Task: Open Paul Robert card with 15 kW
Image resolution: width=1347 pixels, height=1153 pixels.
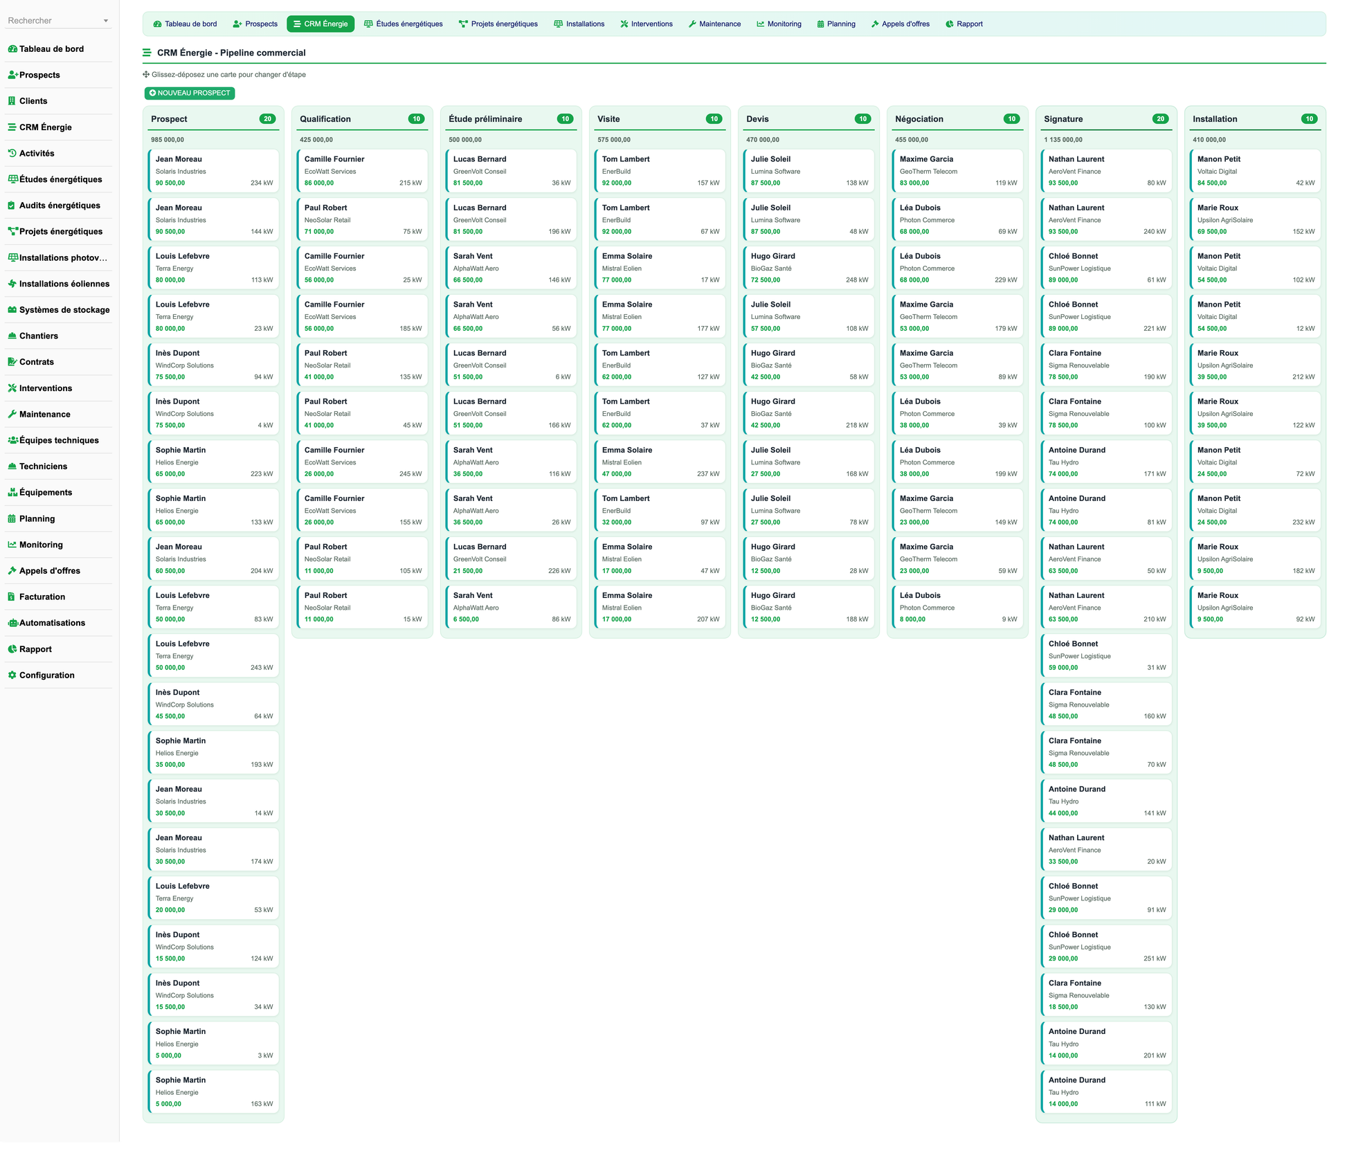Action: 363,607
